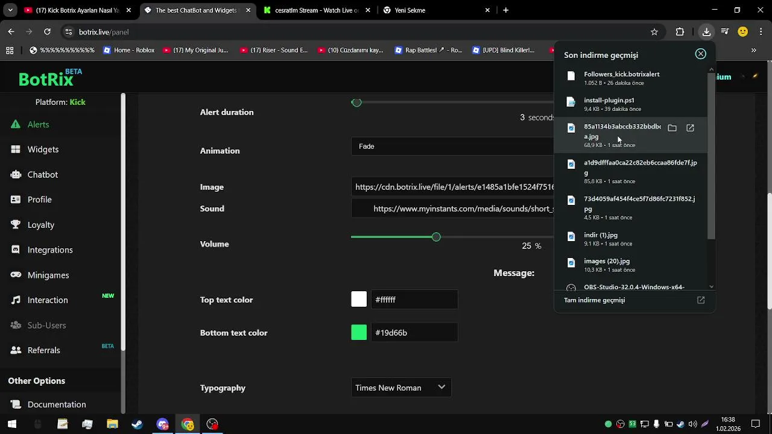The image size is (772, 434).
Task: Open Chrome three-dot menu
Action: tap(761, 32)
